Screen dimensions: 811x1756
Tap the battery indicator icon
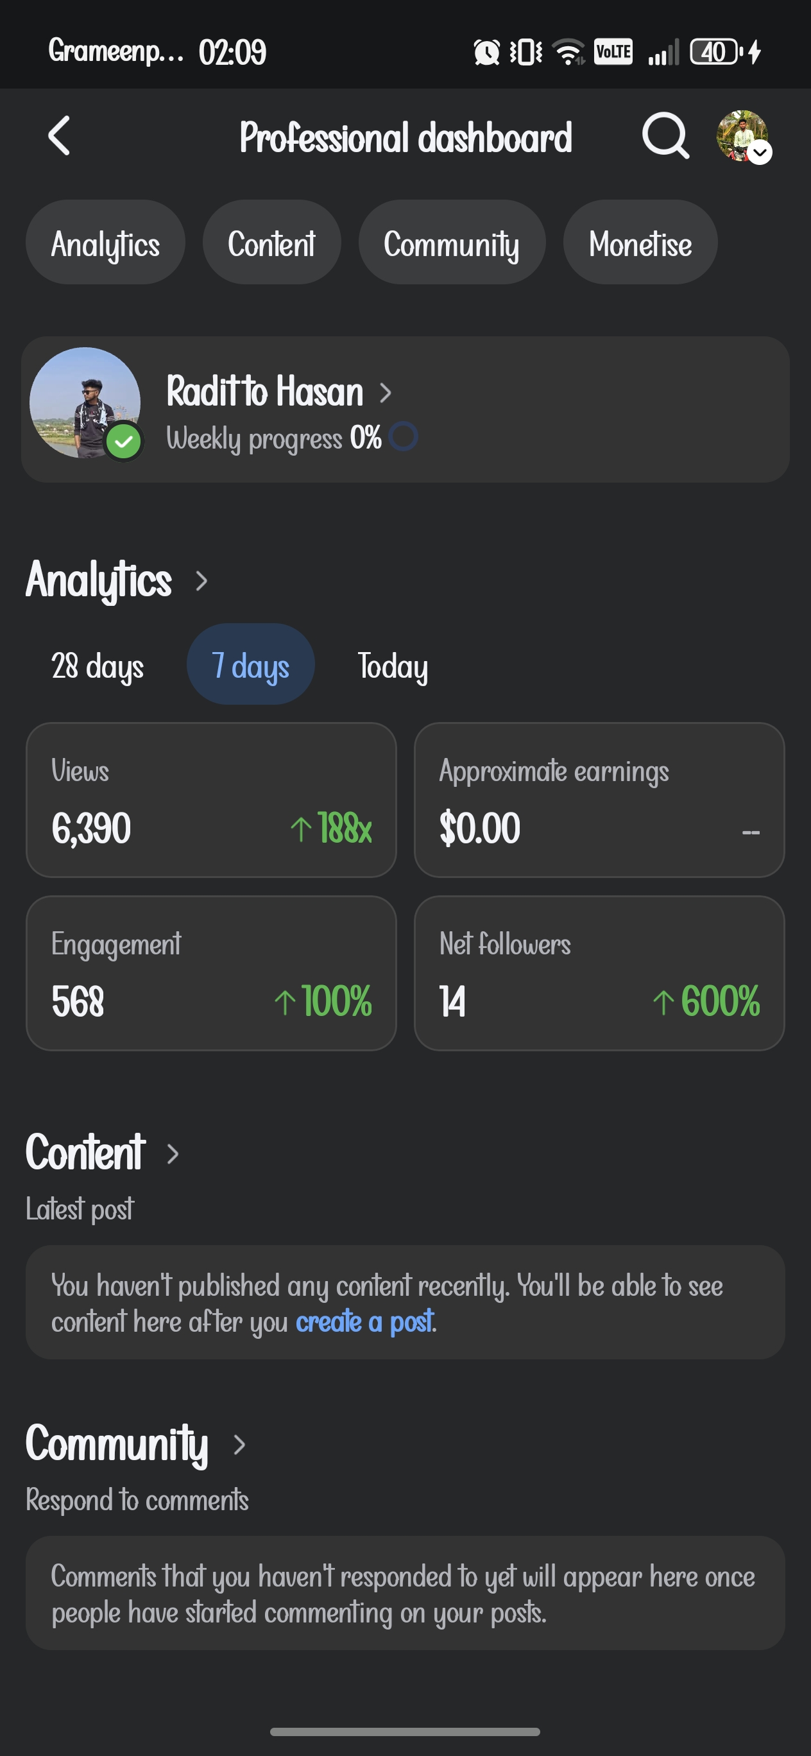715,52
